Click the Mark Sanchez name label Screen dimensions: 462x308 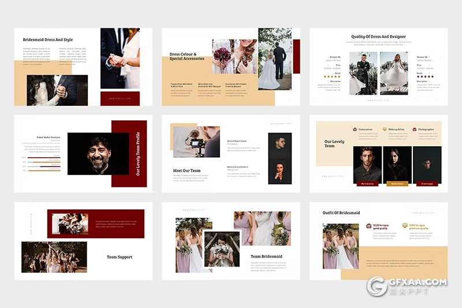point(367,183)
